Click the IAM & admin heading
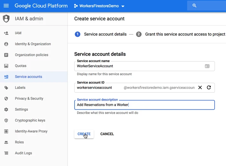Image resolution: width=226 pixels, height=166 pixels. (29, 19)
